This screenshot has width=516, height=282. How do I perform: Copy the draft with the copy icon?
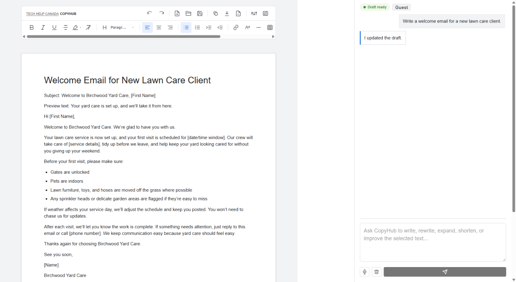[x=215, y=14]
